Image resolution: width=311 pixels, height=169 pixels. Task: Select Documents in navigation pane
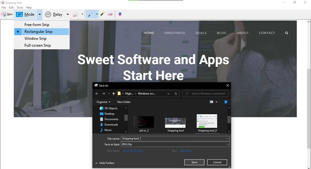point(109,119)
